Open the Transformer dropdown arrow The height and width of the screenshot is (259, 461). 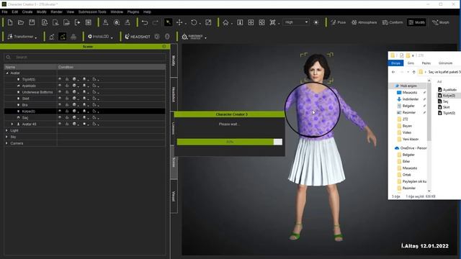(x=36, y=37)
